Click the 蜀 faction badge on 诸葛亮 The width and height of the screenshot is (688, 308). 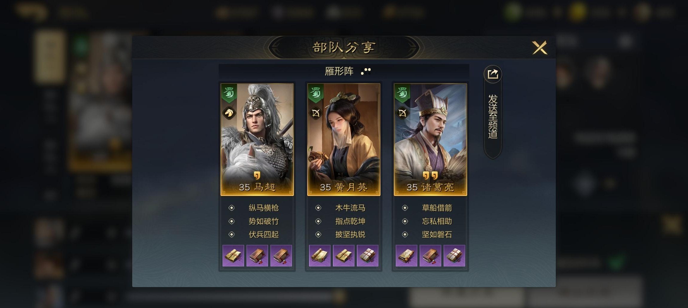pyautogui.click(x=402, y=93)
